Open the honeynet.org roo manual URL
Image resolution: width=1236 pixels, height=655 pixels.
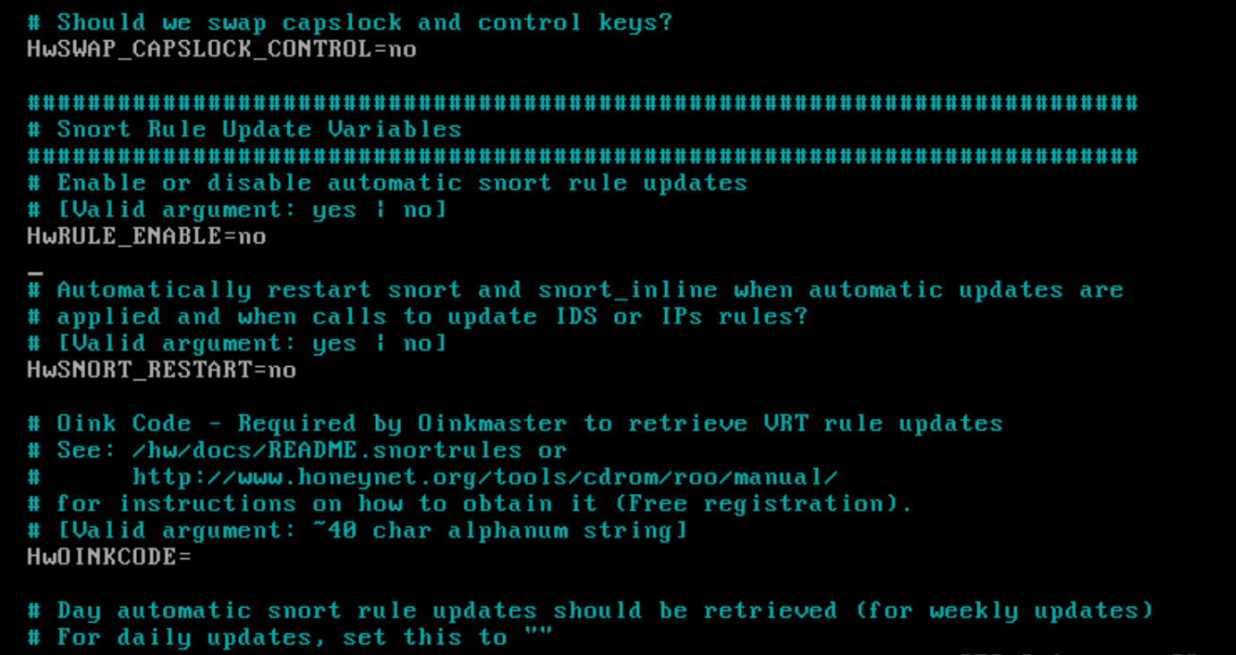484,477
